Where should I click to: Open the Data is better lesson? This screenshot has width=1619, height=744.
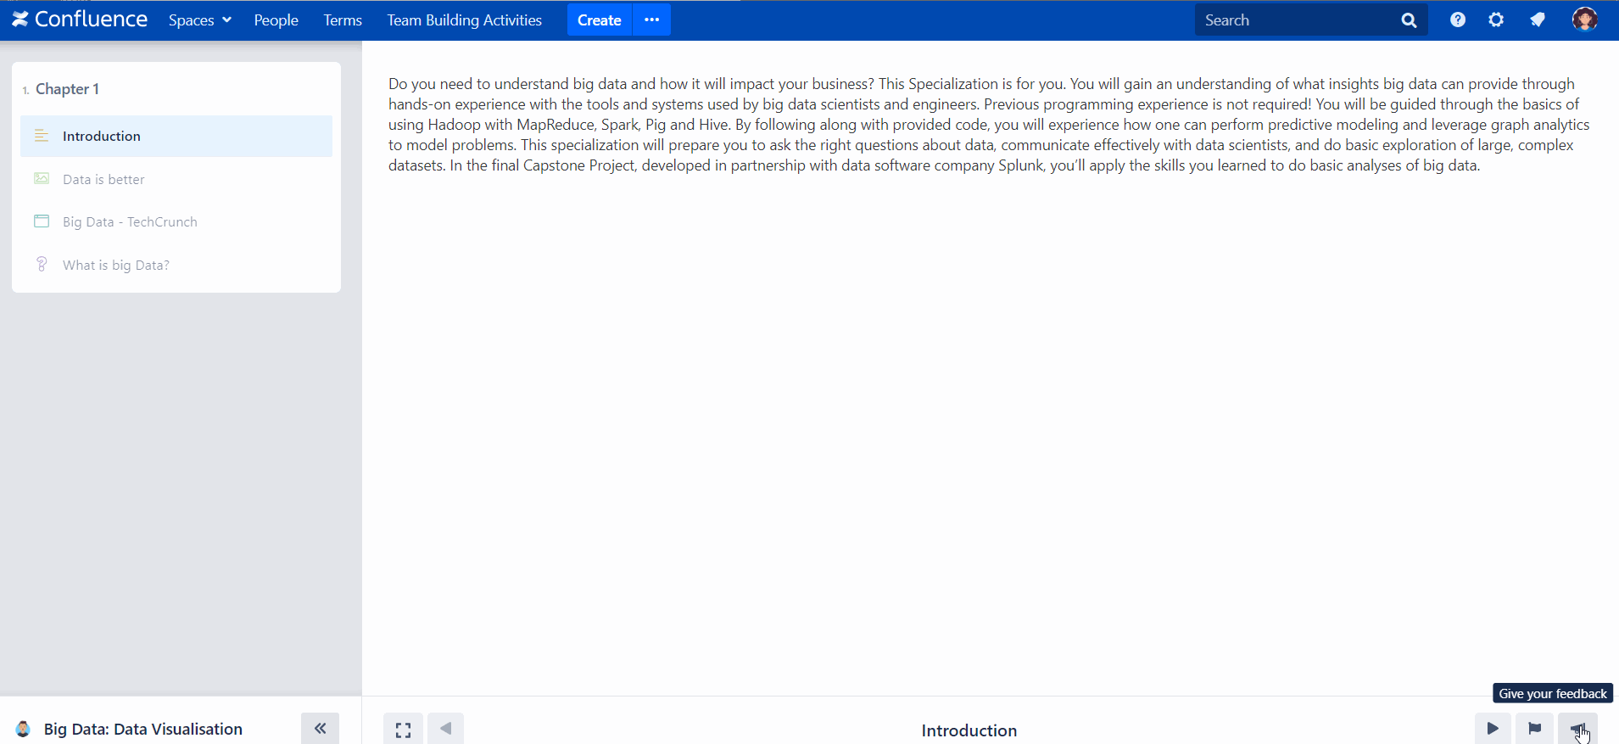pos(103,179)
